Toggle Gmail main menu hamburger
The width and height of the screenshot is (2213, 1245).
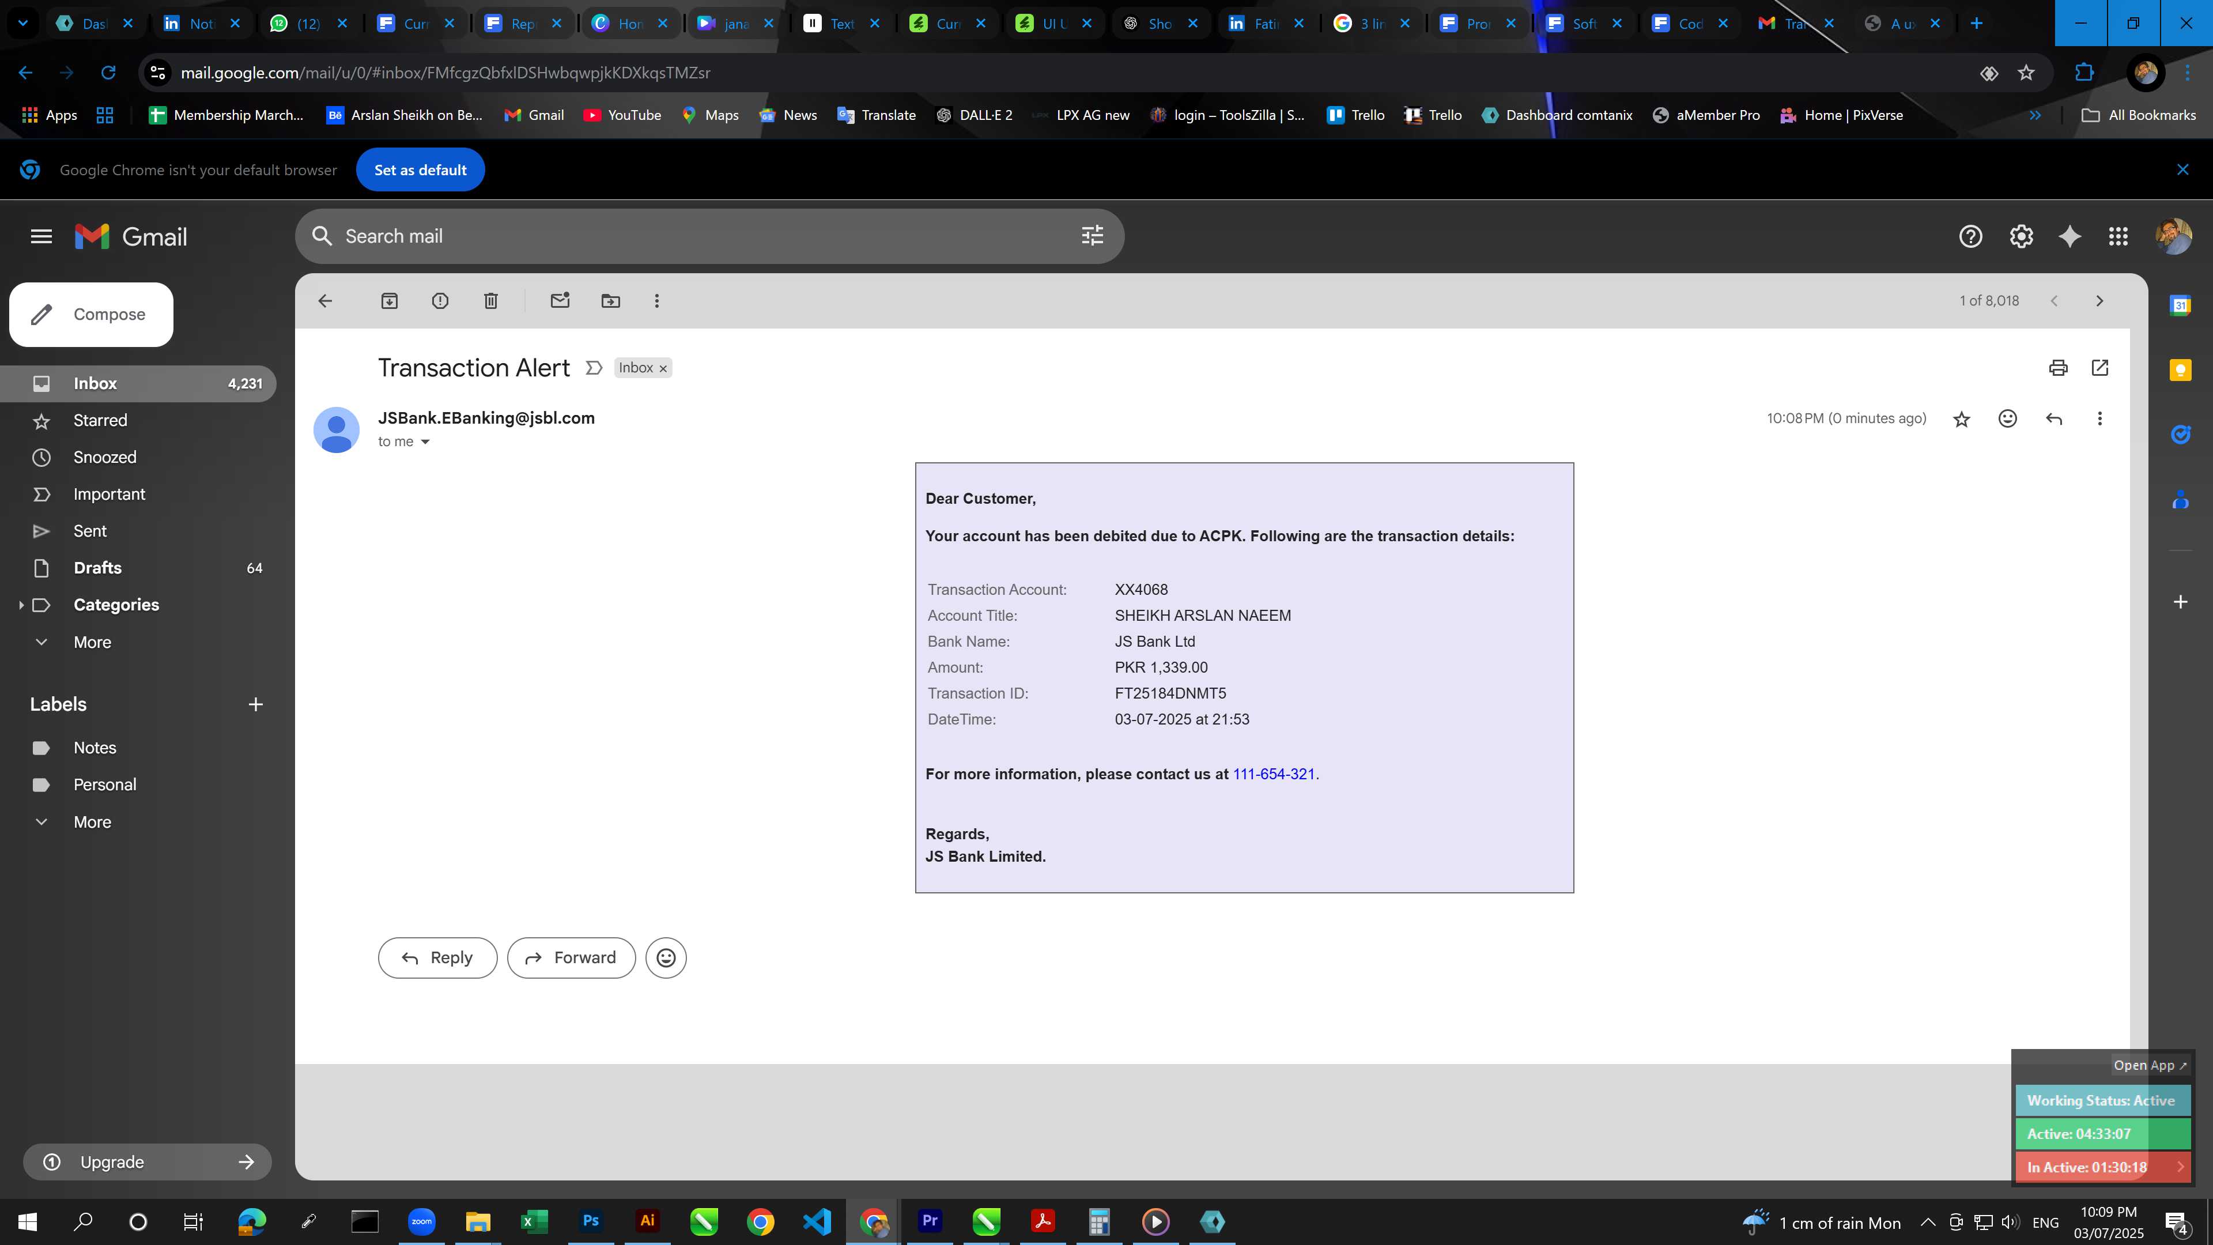[41, 236]
